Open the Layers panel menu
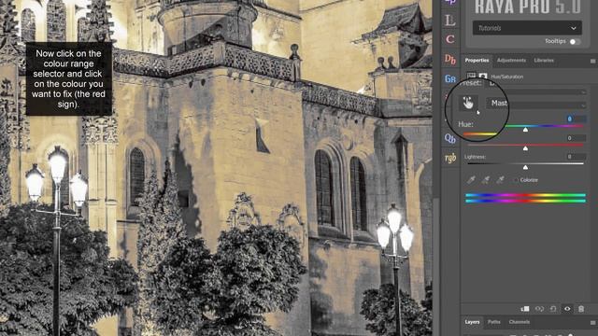This screenshot has width=598, height=336. click(x=592, y=323)
